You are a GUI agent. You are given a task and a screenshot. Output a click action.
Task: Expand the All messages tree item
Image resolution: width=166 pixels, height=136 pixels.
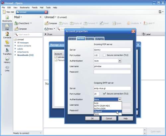pyautogui.click(x=15, y=43)
